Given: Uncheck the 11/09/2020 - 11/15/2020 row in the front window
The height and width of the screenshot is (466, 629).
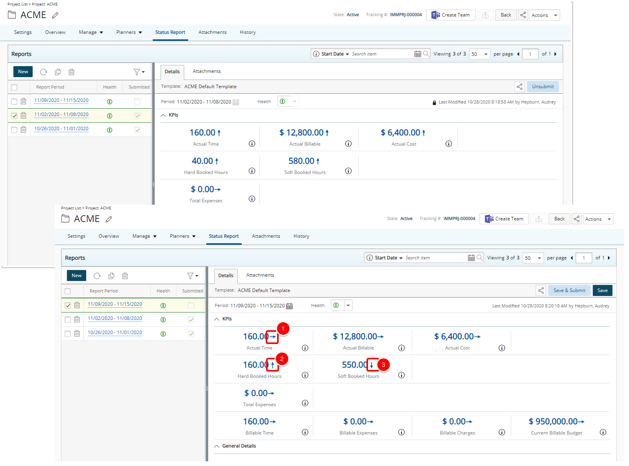Looking at the screenshot, I should (x=68, y=305).
